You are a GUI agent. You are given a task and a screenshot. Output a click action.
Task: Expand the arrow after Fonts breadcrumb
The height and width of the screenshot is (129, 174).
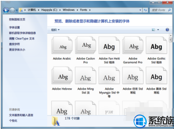coord(90,10)
